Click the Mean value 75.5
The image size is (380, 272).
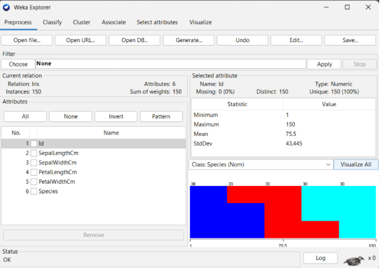291,134
